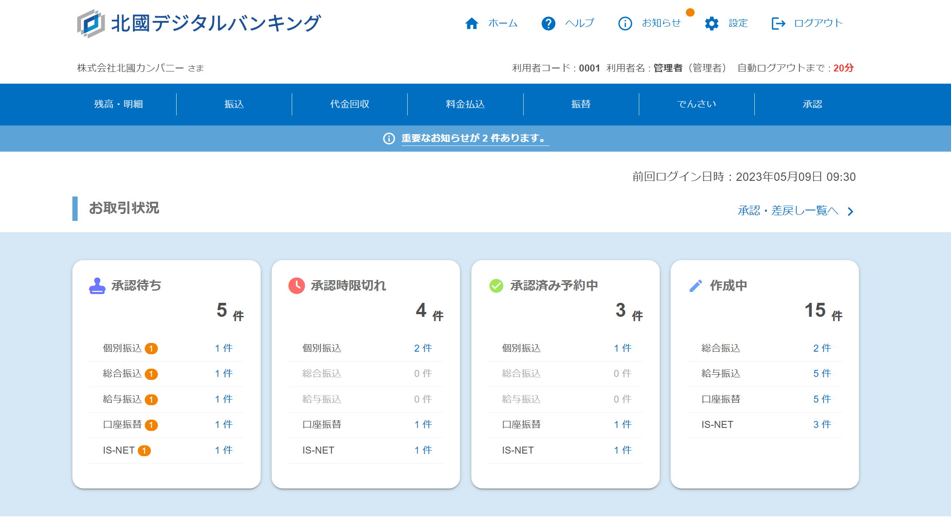Click the home house icon
951x522 pixels.
(472, 24)
